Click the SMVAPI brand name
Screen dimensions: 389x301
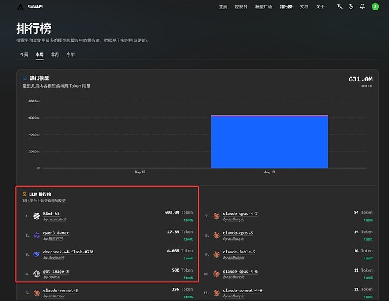35,7
